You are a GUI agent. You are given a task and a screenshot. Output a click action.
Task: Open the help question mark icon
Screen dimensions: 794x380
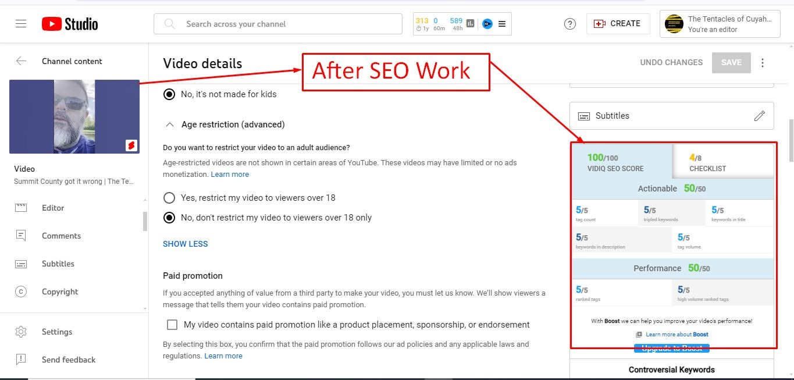(x=570, y=24)
